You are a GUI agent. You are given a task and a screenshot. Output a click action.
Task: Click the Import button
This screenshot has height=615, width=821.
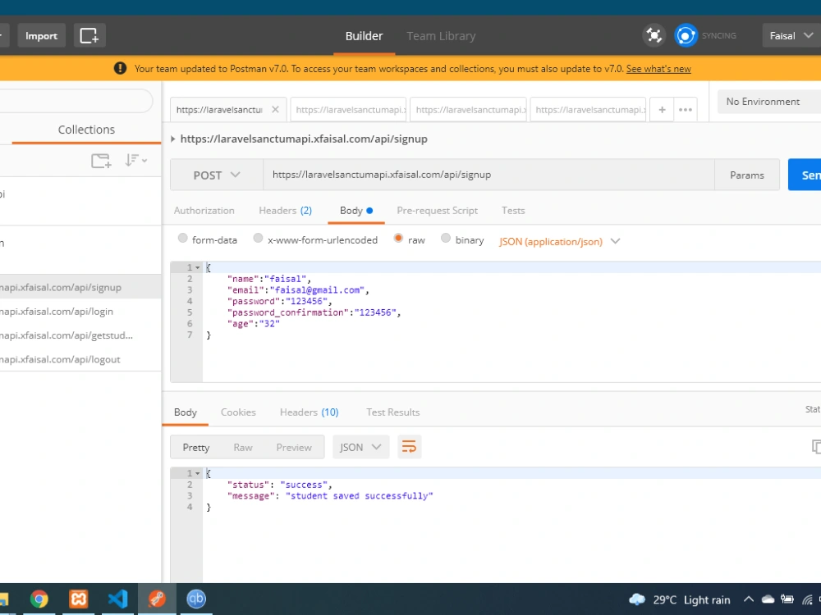41,35
